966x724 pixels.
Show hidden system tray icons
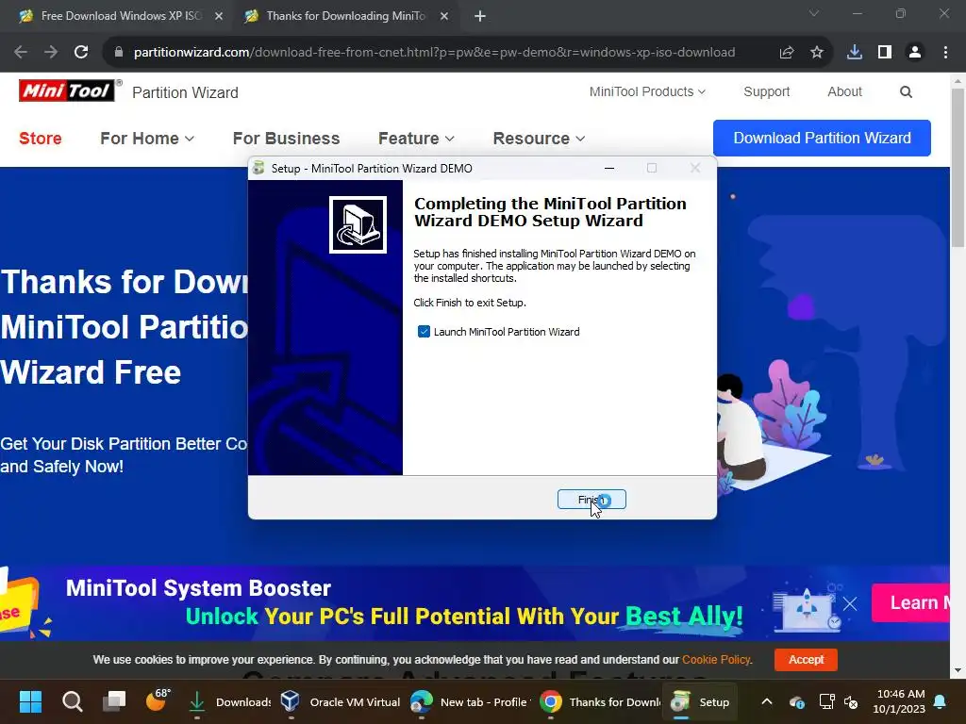[x=766, y=701]
